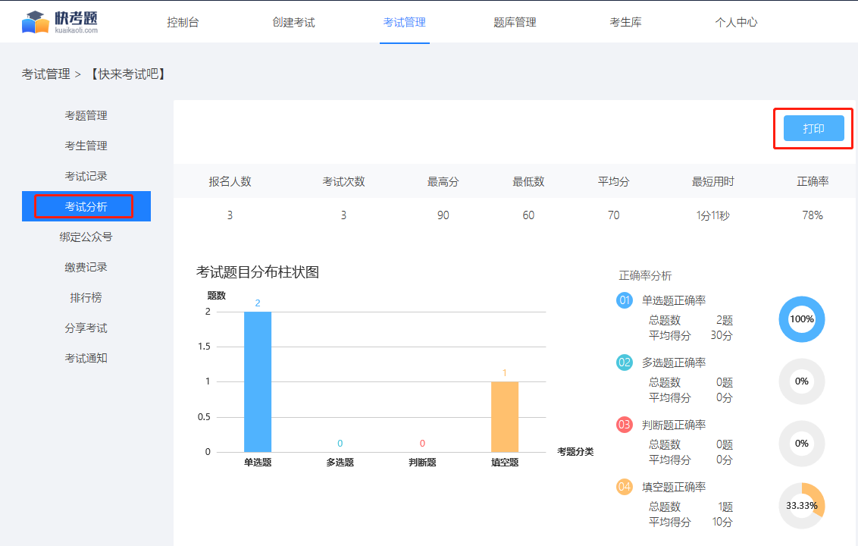Click the blue 单选题 bar in the chart

pyautogui.click(x=258, y=381)
